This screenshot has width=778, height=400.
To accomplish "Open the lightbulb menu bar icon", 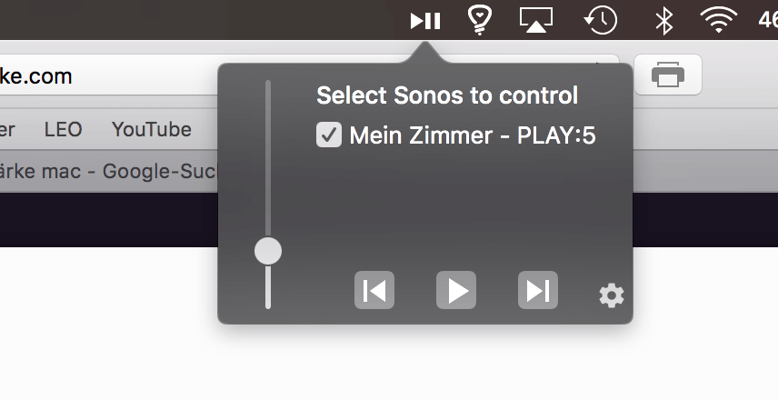I will click(x=479, y=20).
